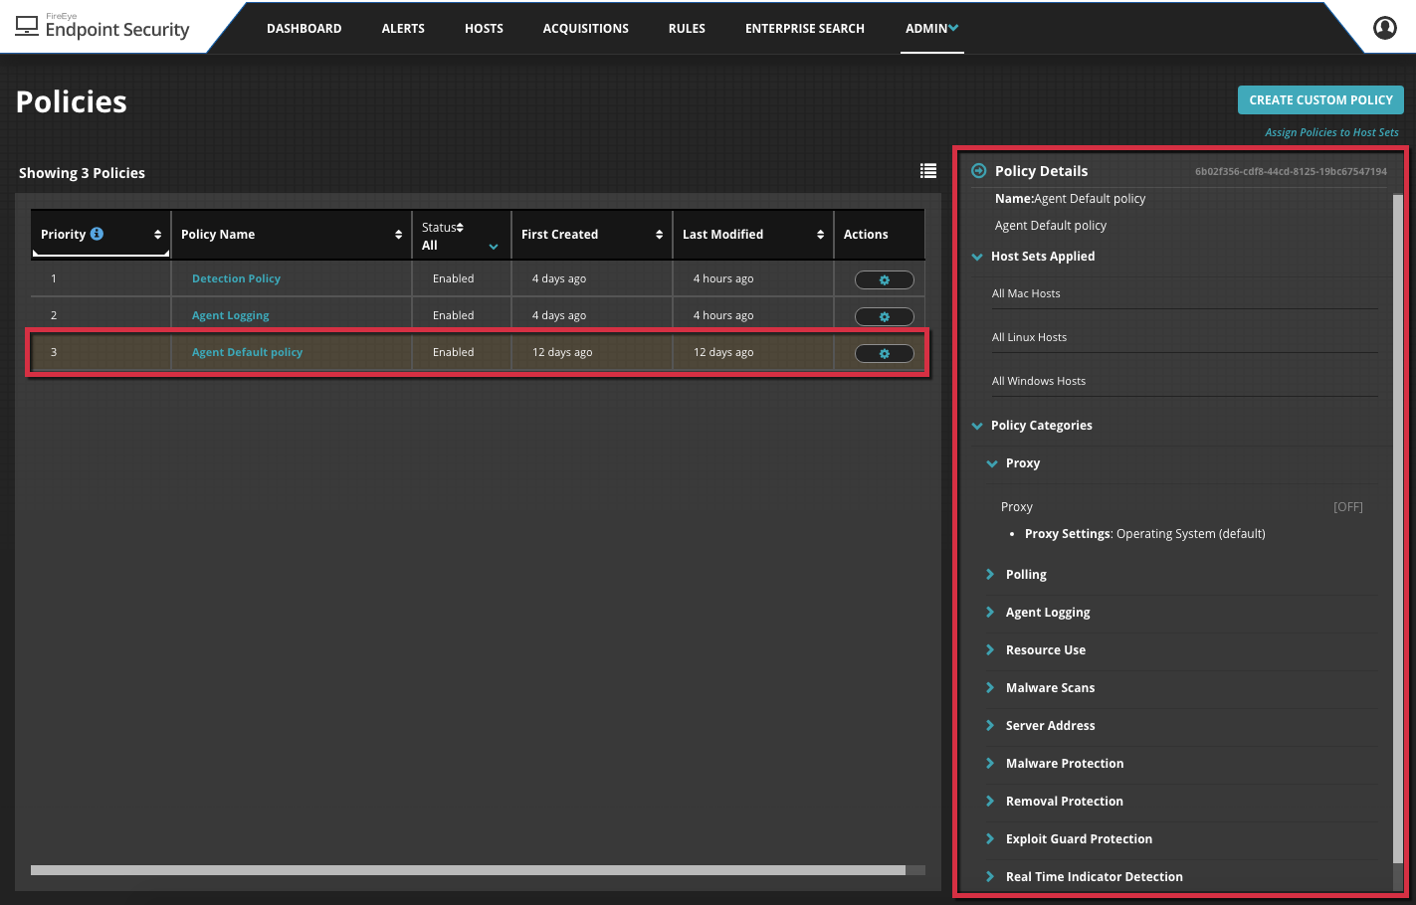Select the All Mac Hosts entry

1026,293
